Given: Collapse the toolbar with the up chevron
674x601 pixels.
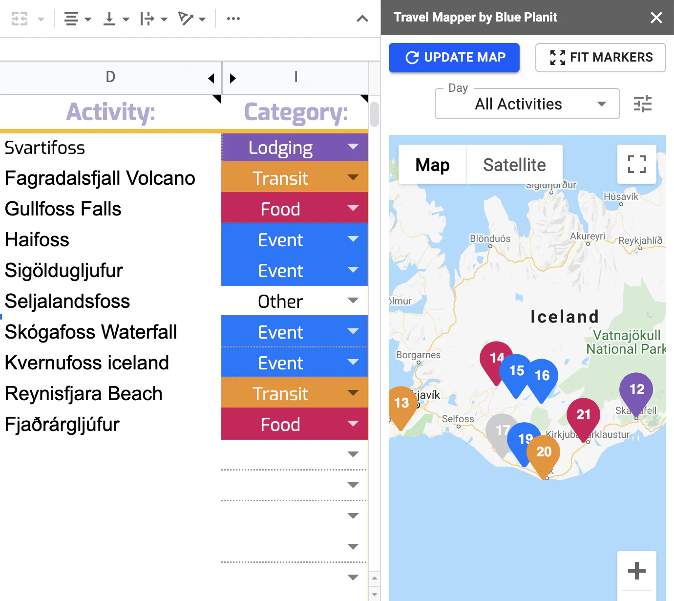Looking at the screenshot, I should click(x=362, y=19).
